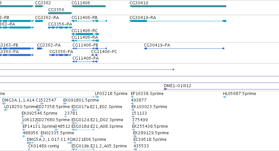The height and width of the screenshot is (151, 279).
Task: Select the DMG5A.2_1.O17.C1 EST glyph
Action: pos(30,143)
